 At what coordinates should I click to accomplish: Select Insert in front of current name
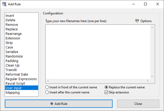coord(71,87)
